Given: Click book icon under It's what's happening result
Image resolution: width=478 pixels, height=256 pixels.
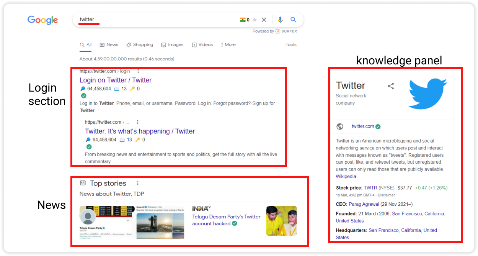Looking at the screenshot, I should [122, 140].
